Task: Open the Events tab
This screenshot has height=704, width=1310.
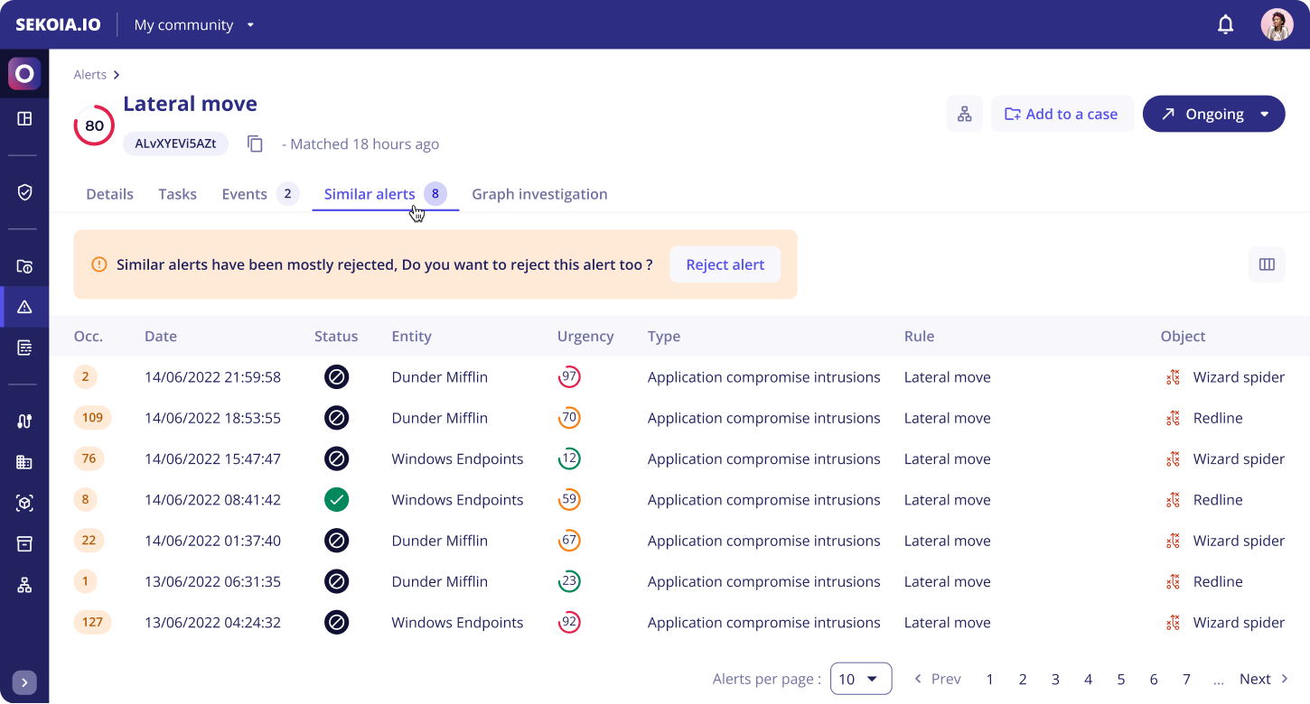Action: 244,193
